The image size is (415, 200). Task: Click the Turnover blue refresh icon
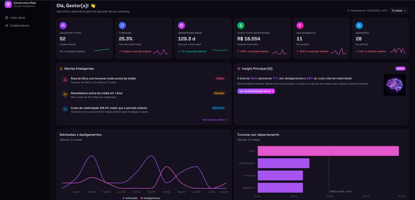coord(122,25)
